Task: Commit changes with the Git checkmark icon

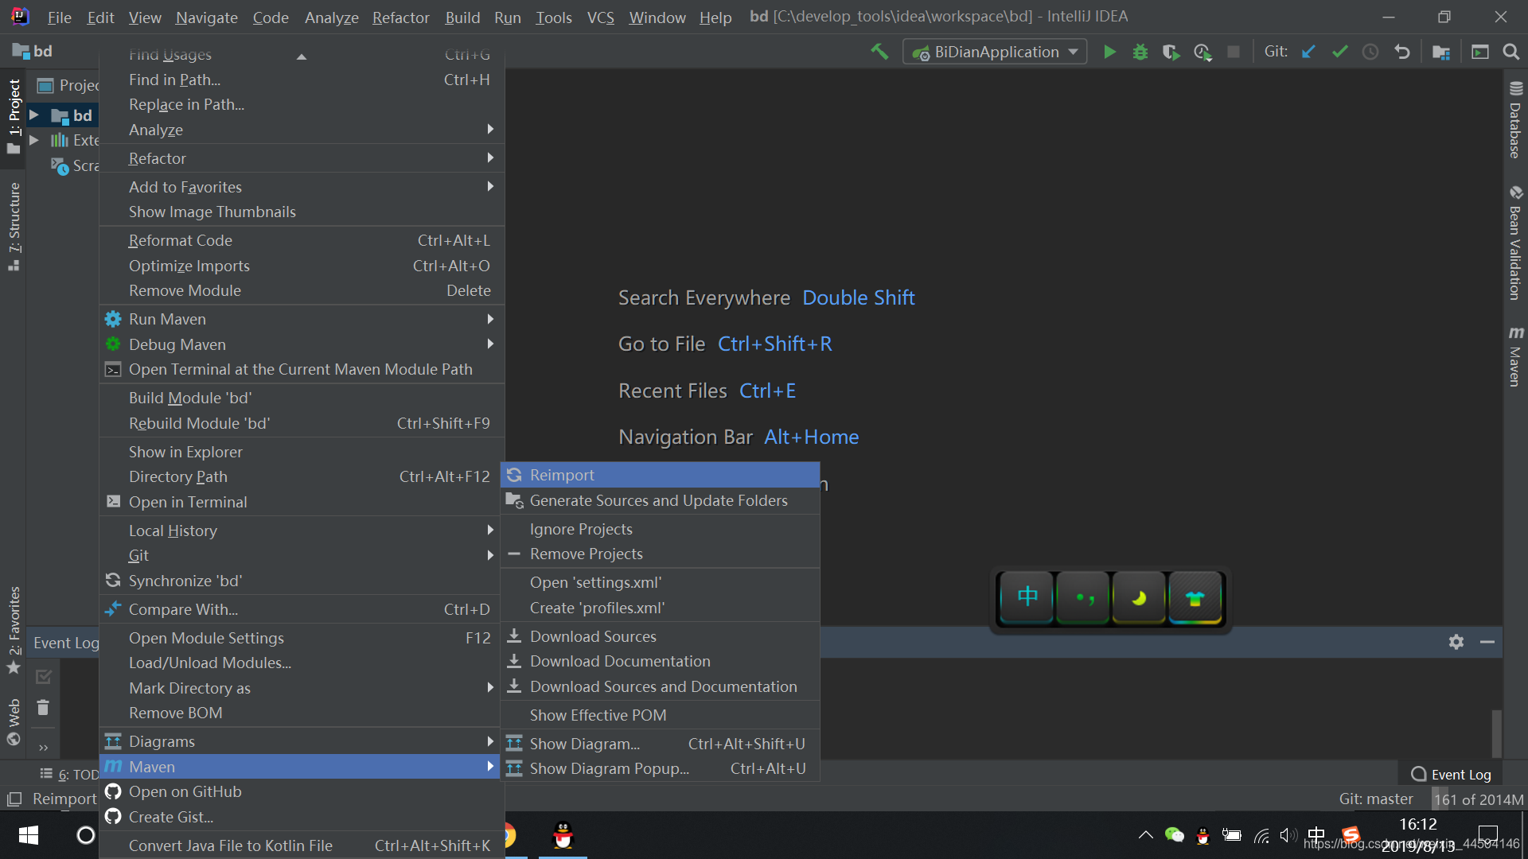Action: click(1339, 52)
